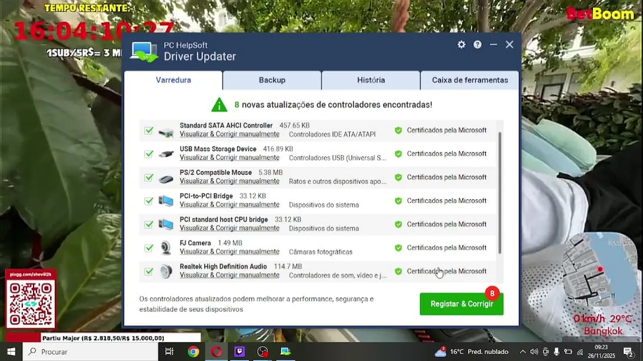Screen dimensions: 643x361
Task: Click the Realtek High Definition Audio speaker icon
Action: (166, 271)
